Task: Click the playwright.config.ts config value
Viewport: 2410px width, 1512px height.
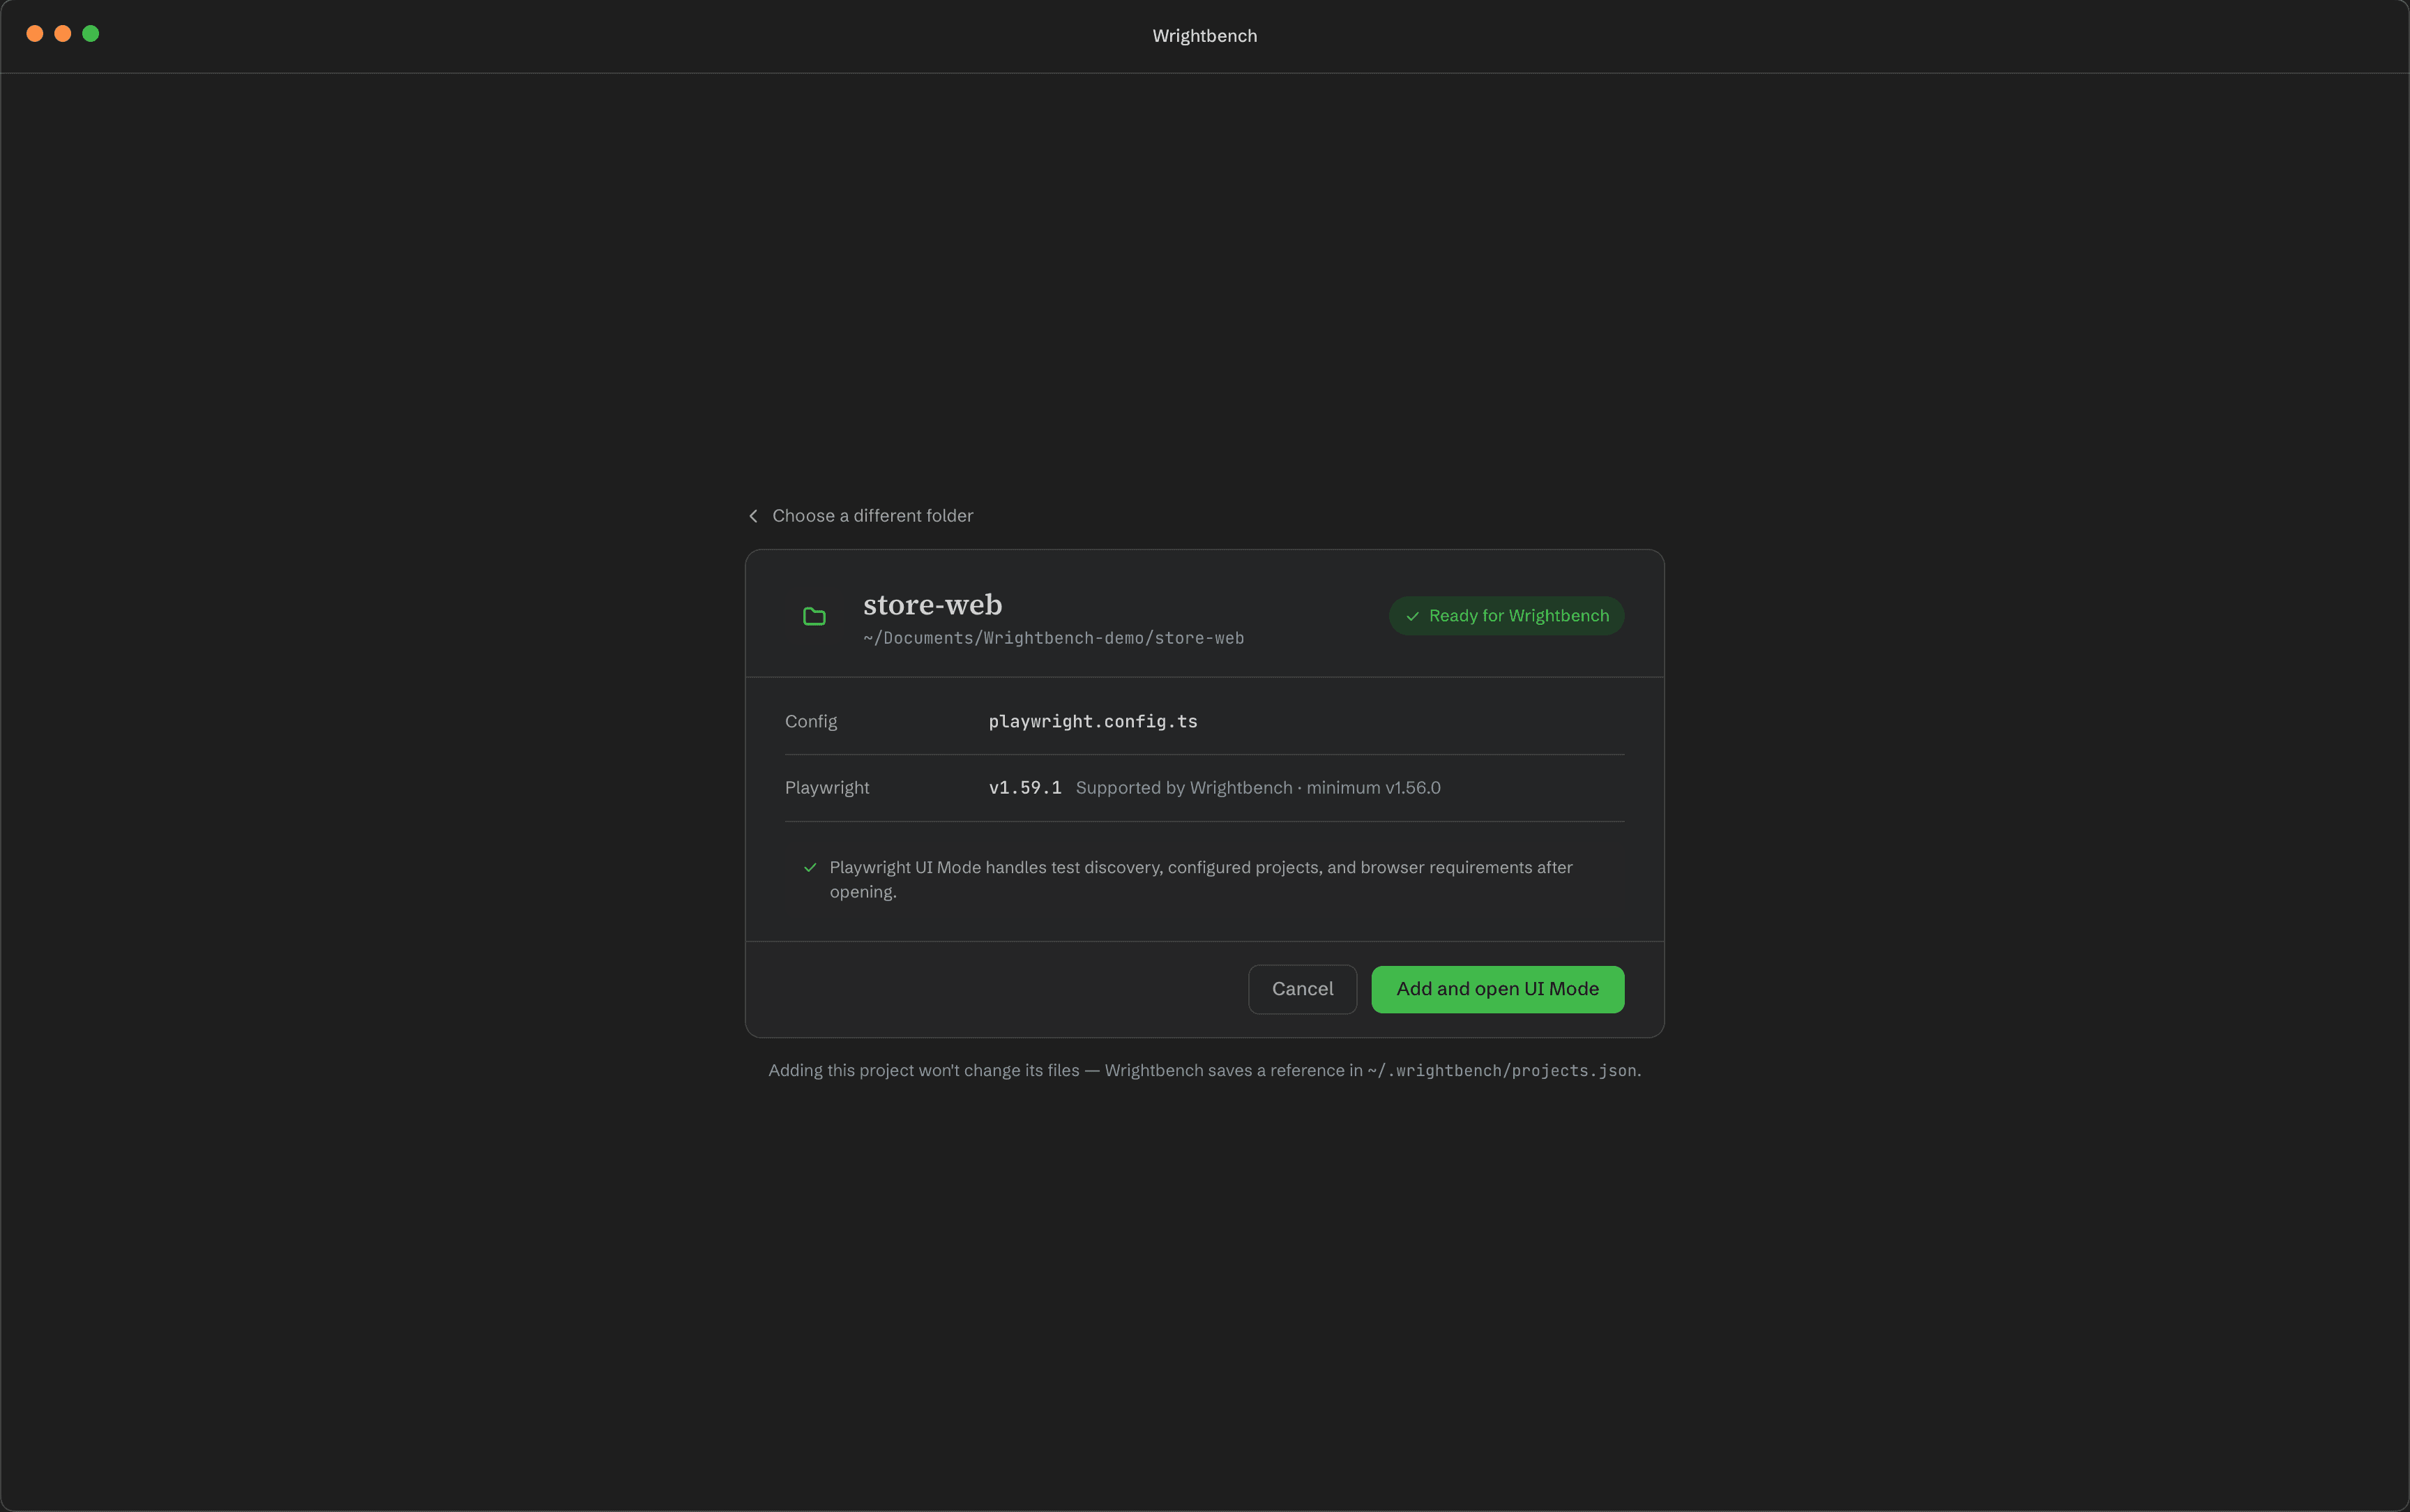Action: (1093, 722)
